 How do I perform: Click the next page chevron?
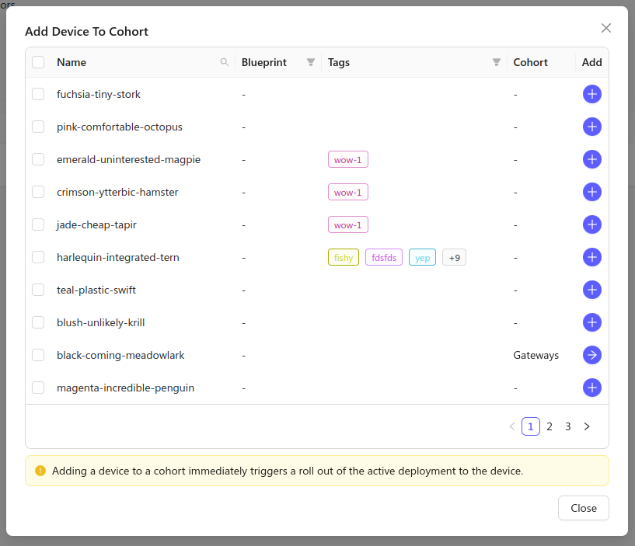[x=587, y=426]
